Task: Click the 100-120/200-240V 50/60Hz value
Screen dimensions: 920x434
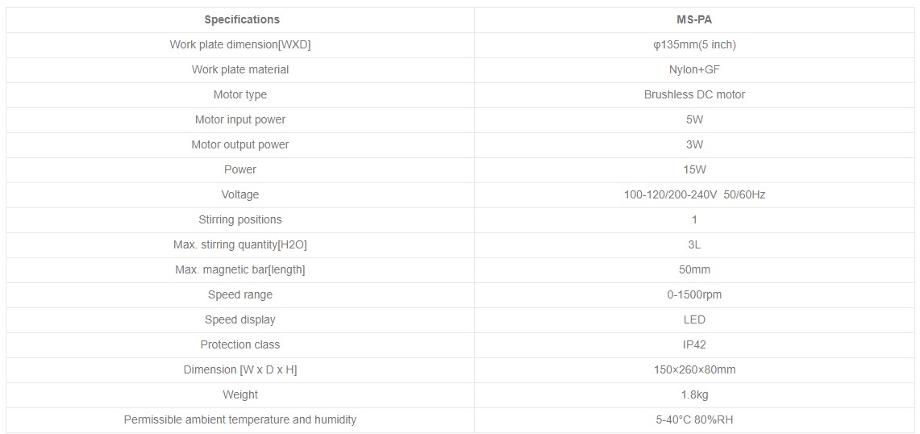Action: (x=694, y=194)
